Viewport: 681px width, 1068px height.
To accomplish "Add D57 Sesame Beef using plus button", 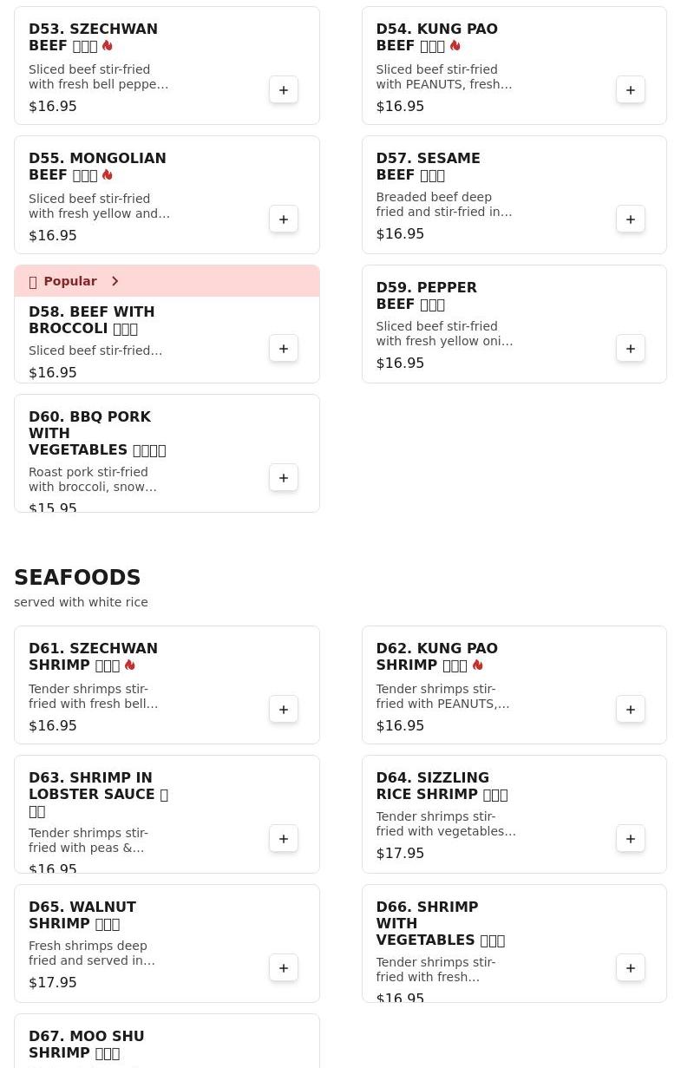I will (631, 219).
